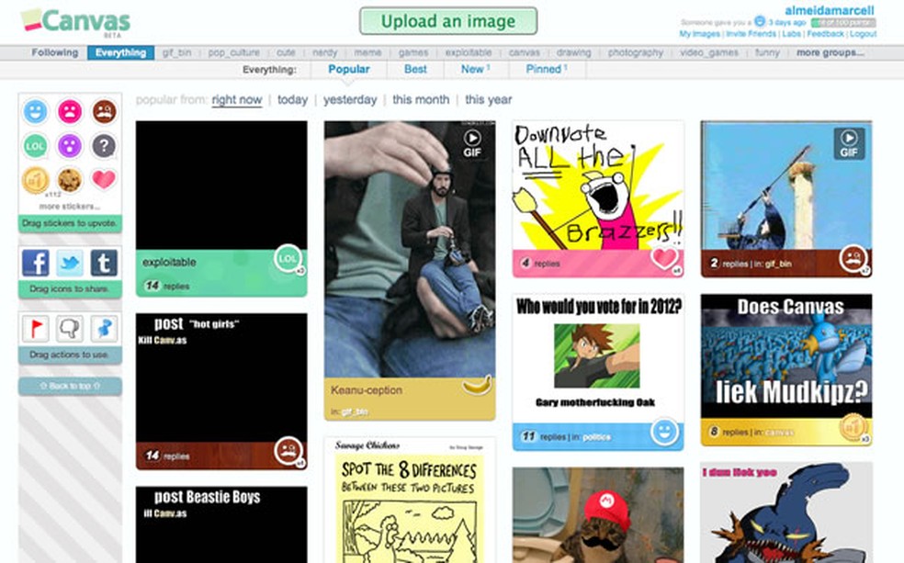
Task: Filter popular by today
Action: point(292,100)
